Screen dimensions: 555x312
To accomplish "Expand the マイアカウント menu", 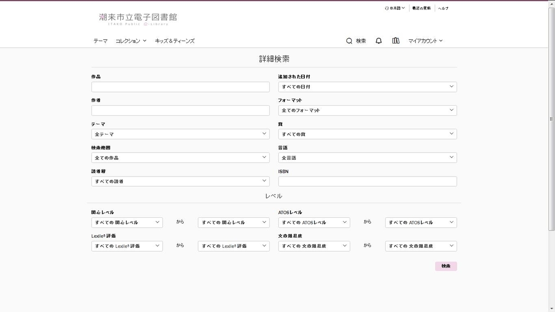I will pos(425,41).
